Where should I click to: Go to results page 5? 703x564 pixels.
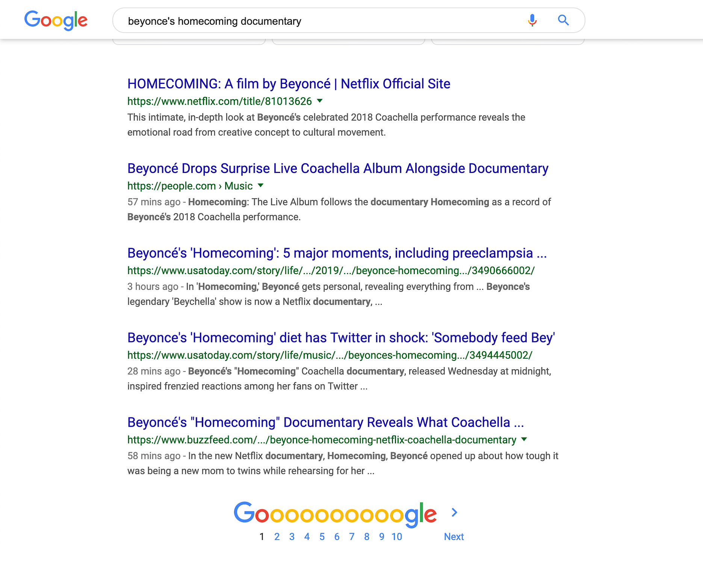(322, 537)
